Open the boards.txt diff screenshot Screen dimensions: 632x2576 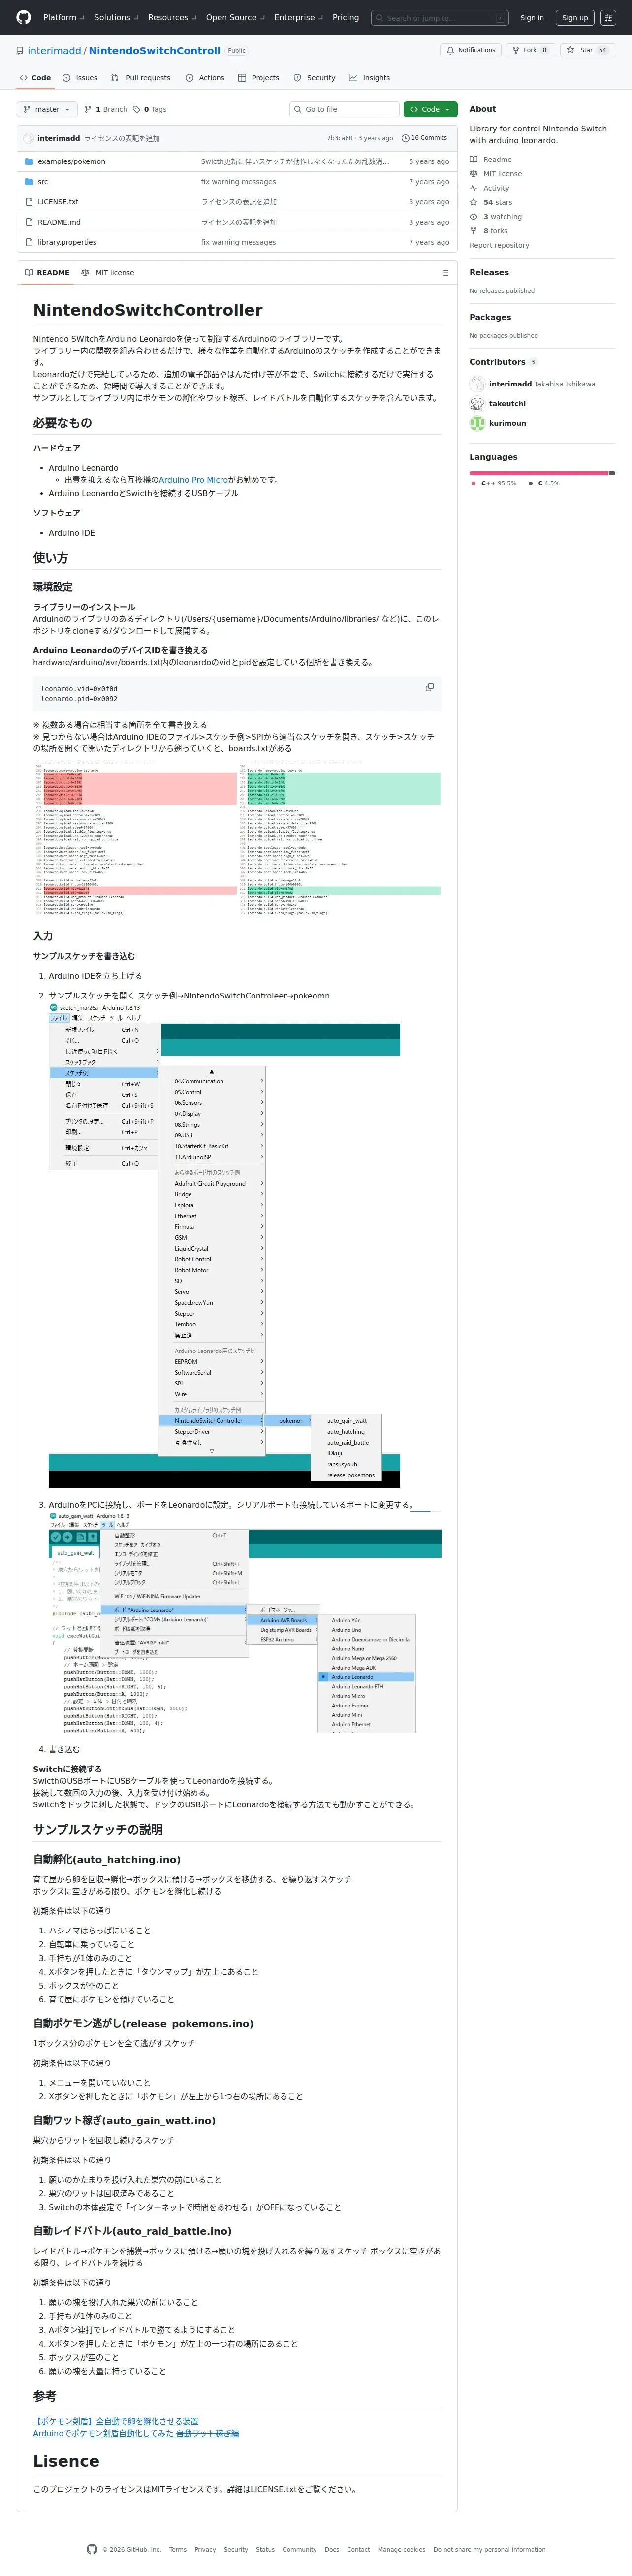click(x=237, y=840)
